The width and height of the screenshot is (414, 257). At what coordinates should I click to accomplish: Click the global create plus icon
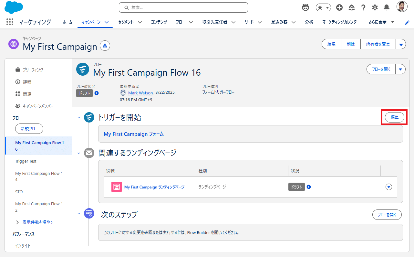(x=339, y=7)
